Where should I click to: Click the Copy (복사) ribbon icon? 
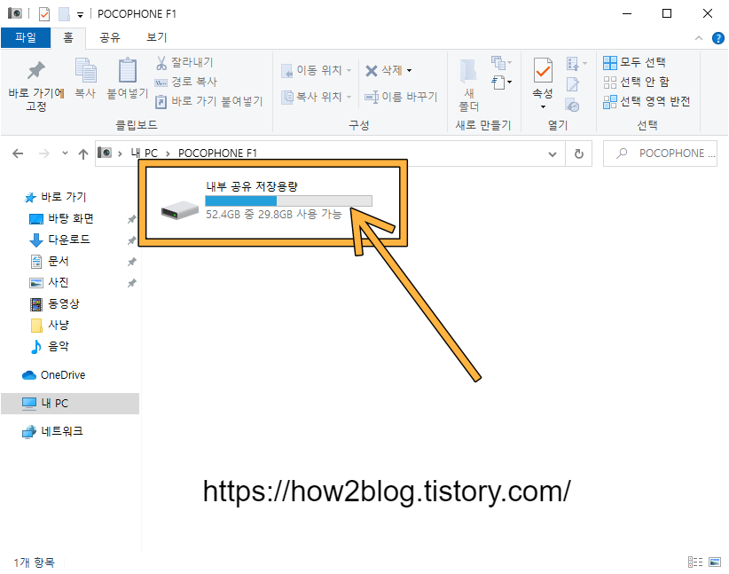coord(85,70)
